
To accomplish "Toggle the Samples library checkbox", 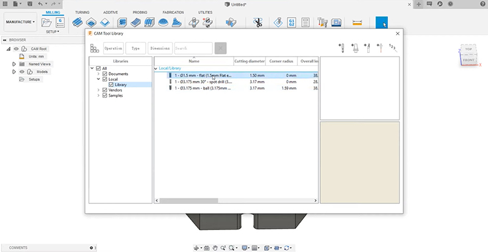I will point(105,96).
